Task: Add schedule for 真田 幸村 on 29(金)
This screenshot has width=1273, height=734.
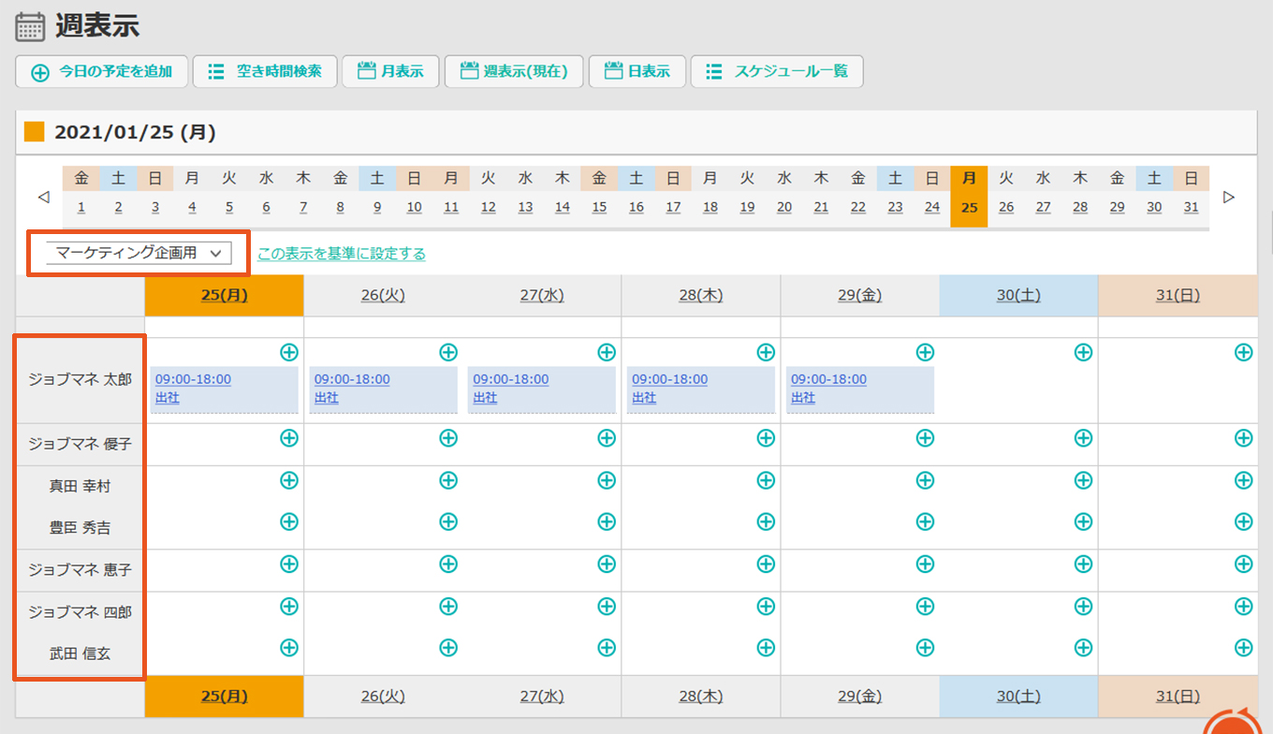Action: (925, 480)
